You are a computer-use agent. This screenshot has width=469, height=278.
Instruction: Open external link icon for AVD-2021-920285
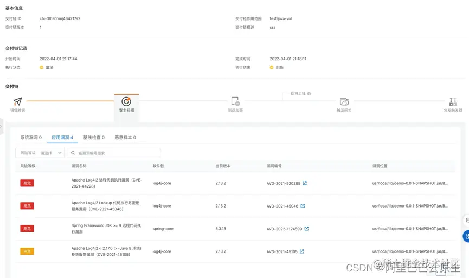tap(305, 183)
